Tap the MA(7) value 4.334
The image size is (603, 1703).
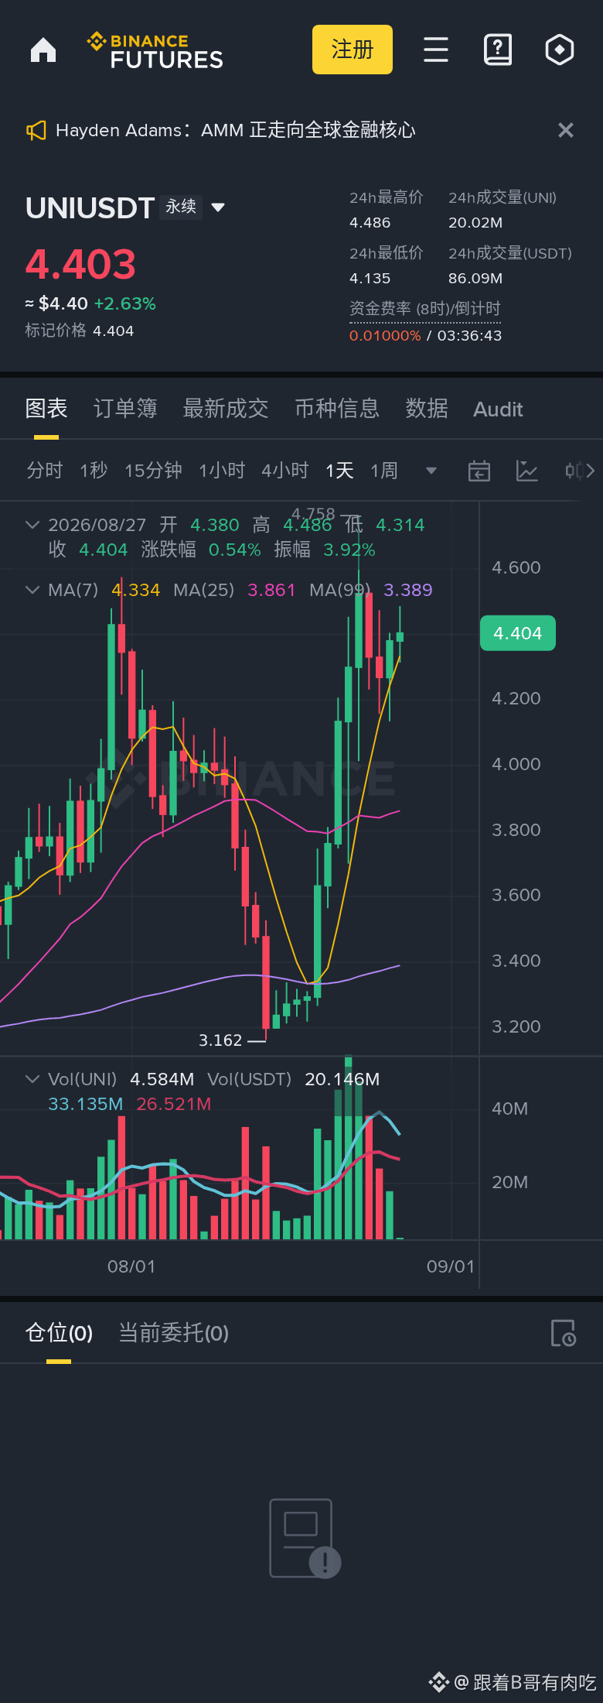click(x=136, y=590)
